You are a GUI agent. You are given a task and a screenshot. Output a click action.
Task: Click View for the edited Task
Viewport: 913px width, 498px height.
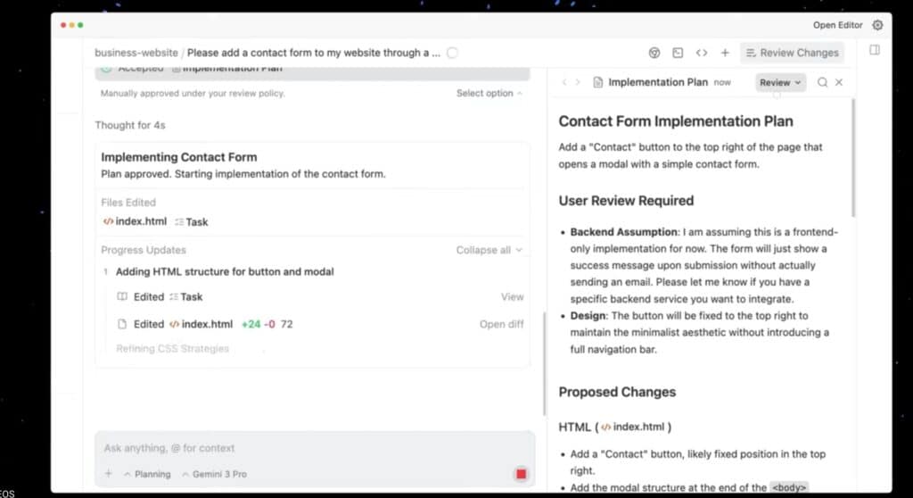click(512, 297)
